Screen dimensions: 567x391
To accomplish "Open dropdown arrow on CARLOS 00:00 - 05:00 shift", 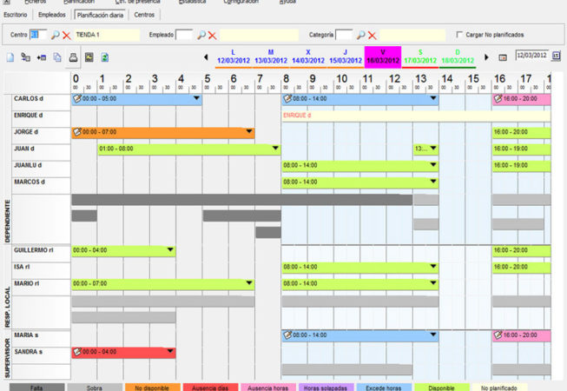I will click(x=196, y=98).
